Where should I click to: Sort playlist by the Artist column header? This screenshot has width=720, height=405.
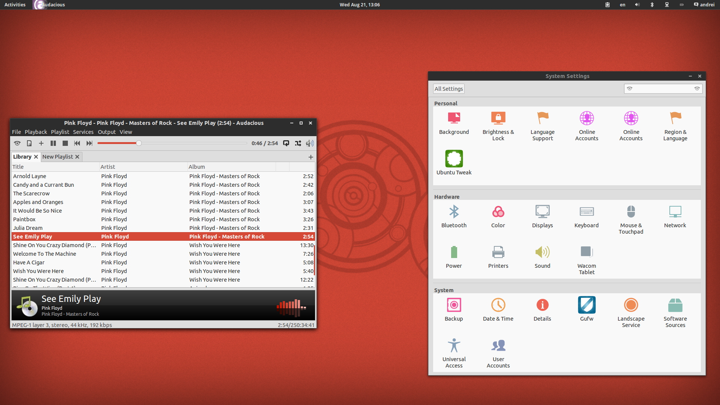(143, 167)
